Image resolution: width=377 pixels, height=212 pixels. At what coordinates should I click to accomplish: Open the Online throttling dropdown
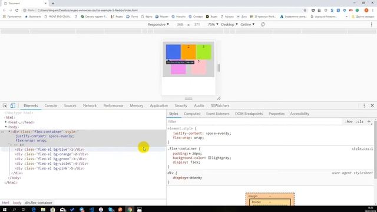coord(247,25)
